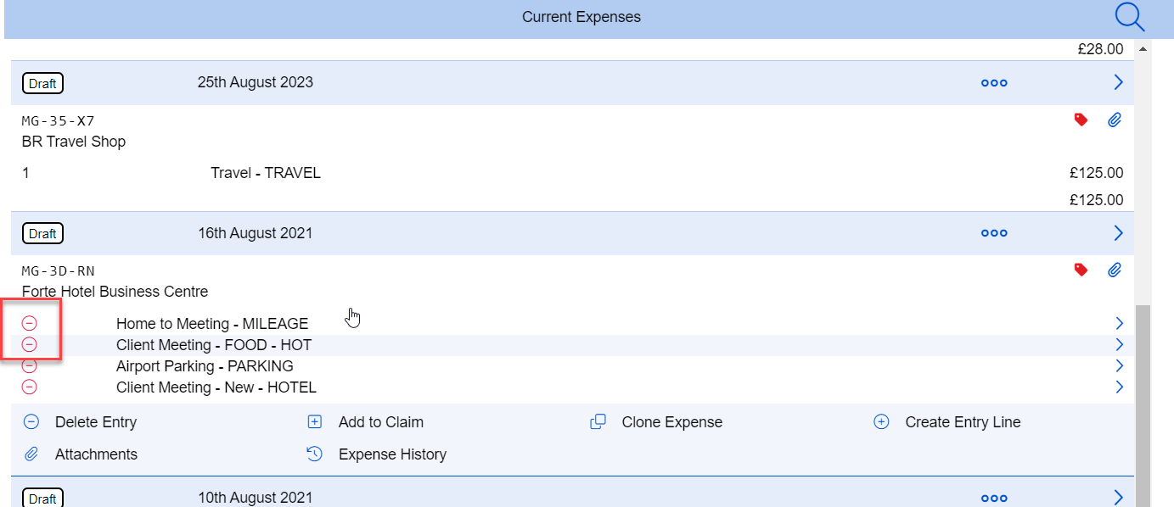Click red tag icon for BR Travel Shop
This screenshot has height=507, width=1174.
point(1081,120)
